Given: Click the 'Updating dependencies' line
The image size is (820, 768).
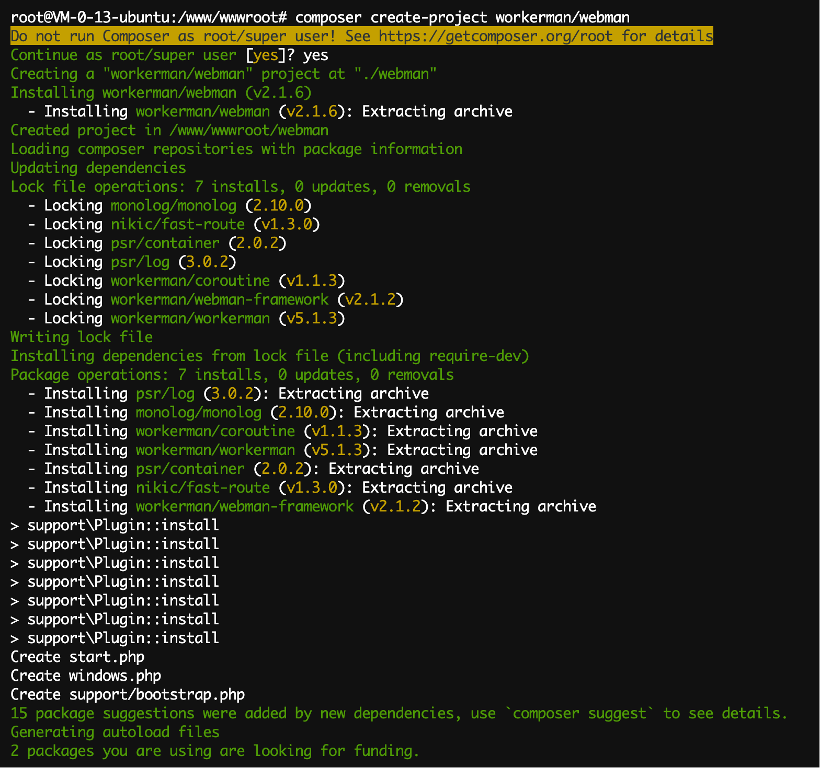Looking at the screenshot, I should click(98, 168).
